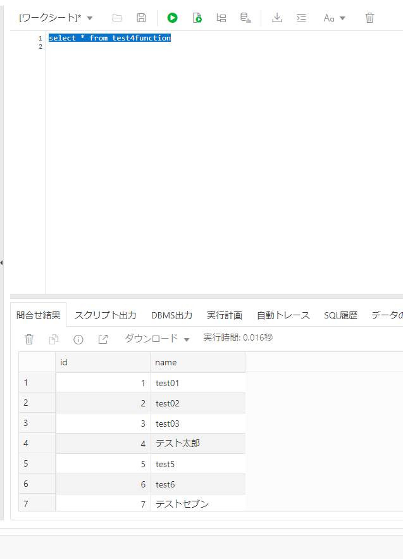Viewport: 403px width, 559px height.
Task: Run statement with green play icon
Action: pyautogui.click(x=173, y=18)
